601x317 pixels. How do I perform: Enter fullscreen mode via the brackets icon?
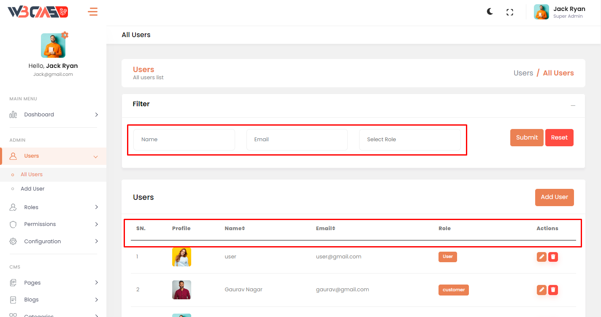[x=510, y=12]
